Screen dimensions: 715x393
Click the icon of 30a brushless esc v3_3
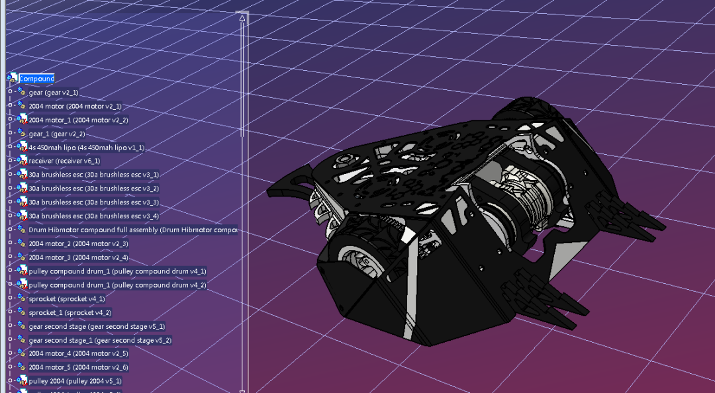(21, 202)
